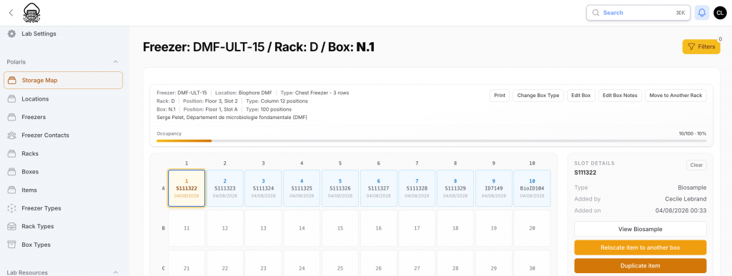Click the Search input field
The height and width of the screenshot is (276, 732).
click(x=638, y=13)
